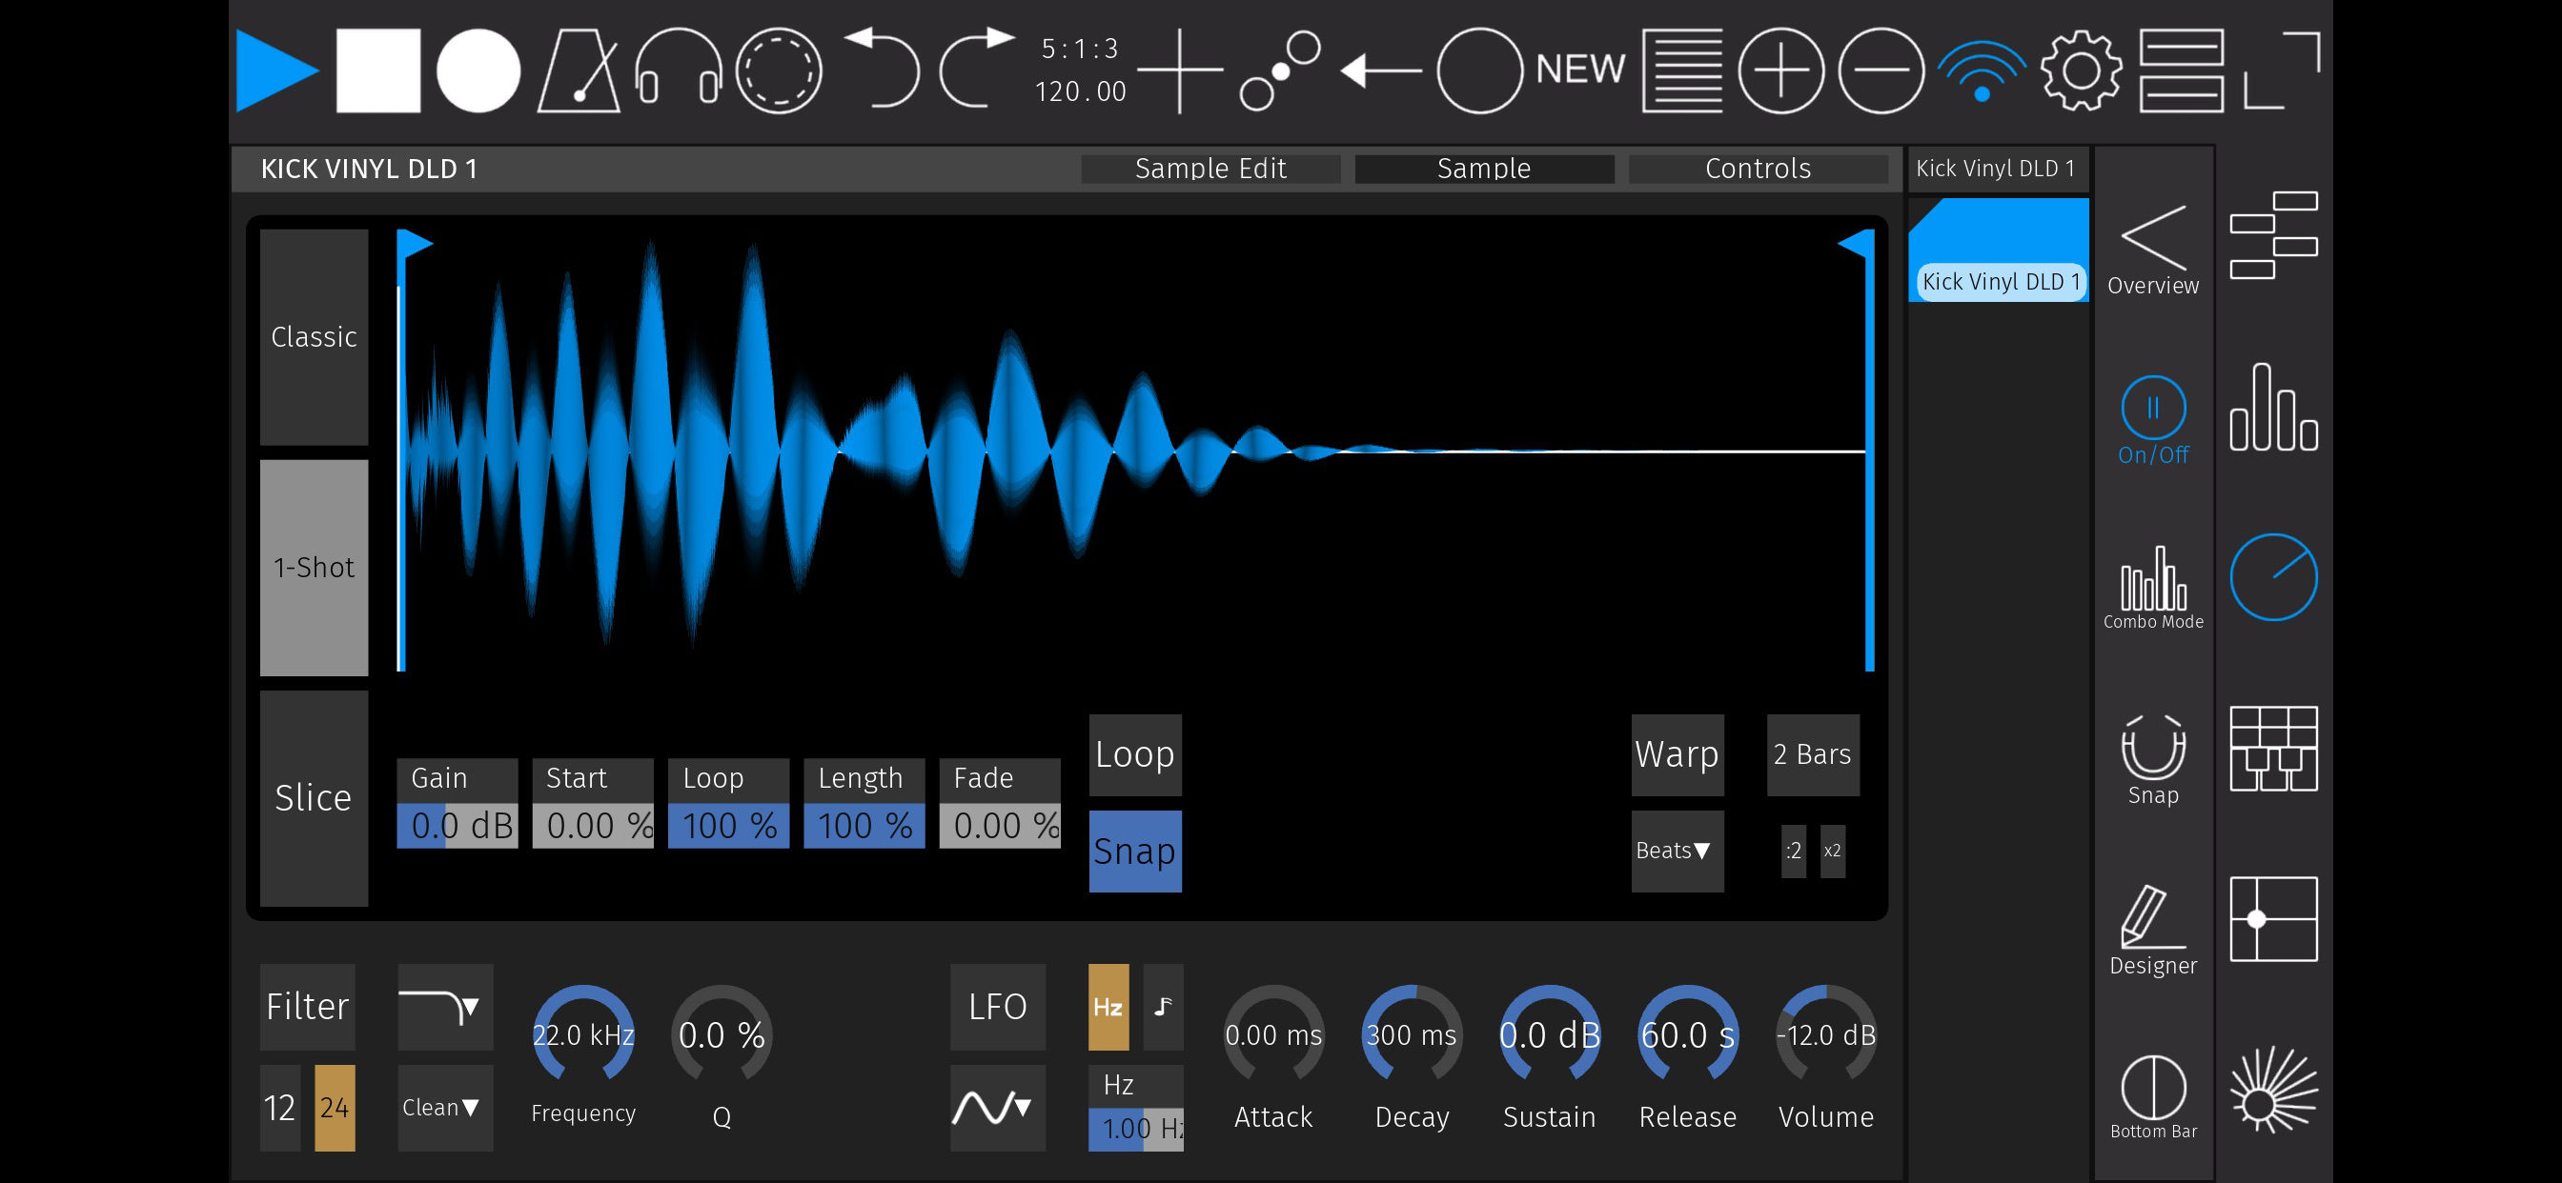The image size is (2562, 1183).
Task: Click the Warp button
Action: click(1676, 754)
